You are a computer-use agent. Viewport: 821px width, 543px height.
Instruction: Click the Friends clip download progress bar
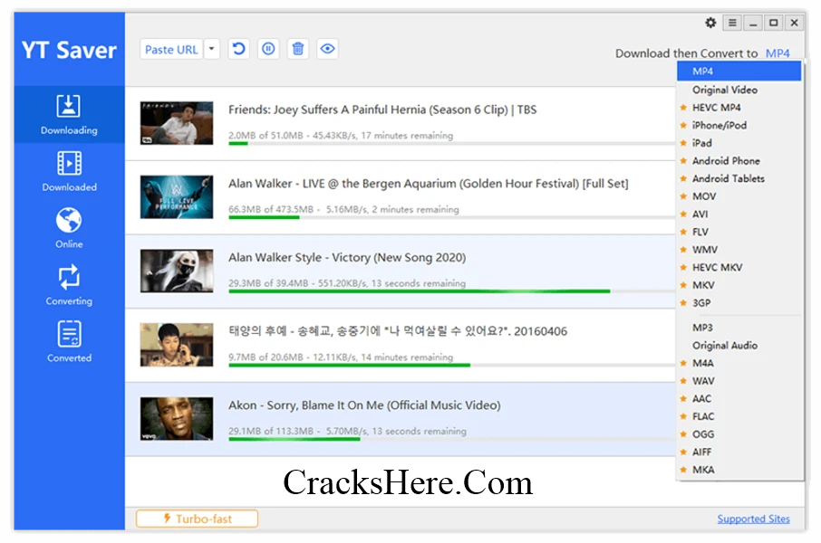[x=451, y=143]
